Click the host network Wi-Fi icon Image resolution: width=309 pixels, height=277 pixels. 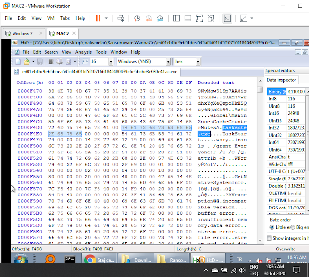pyautogui.click(x=234, y=270)
